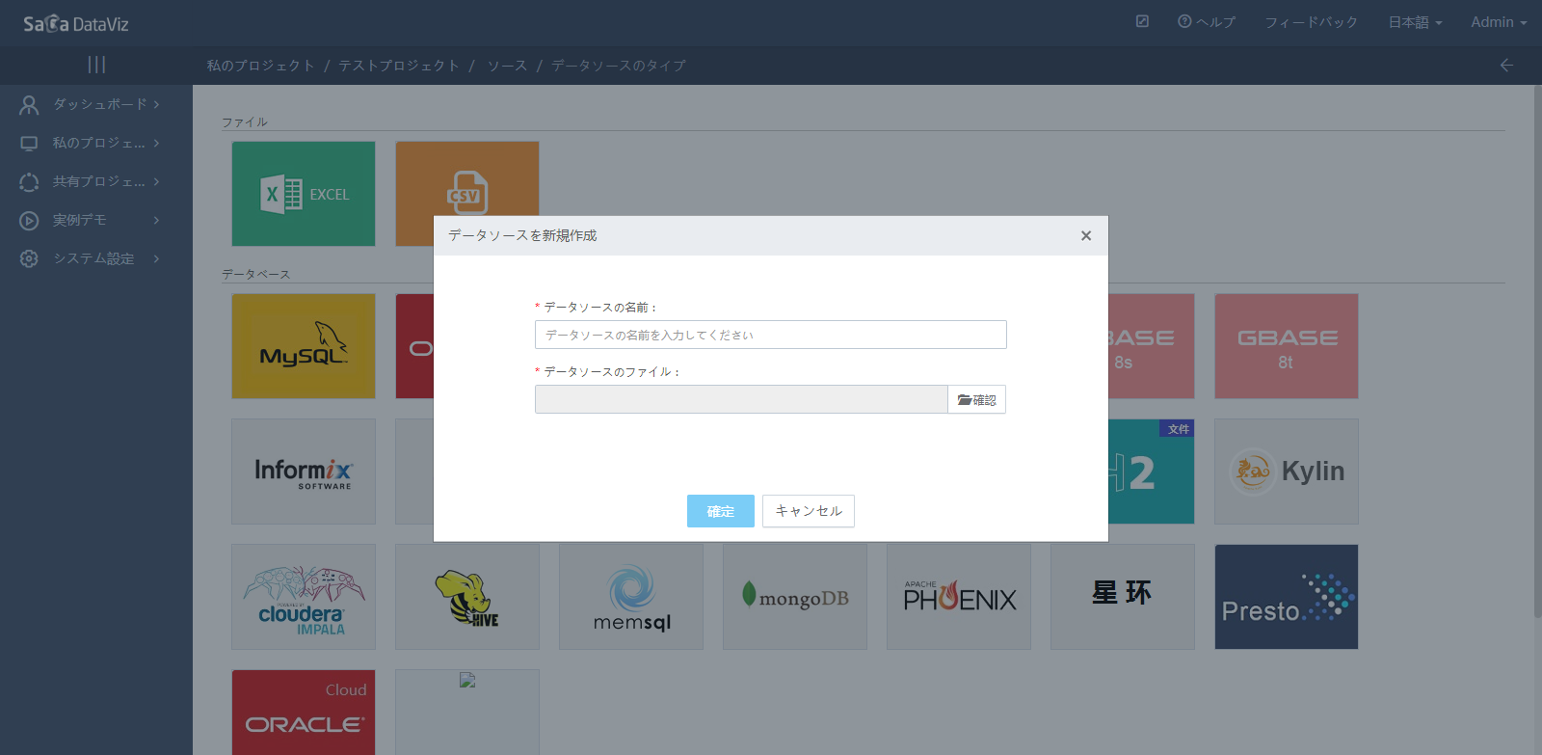The width and height of the screenshot is (1542, 755).
Task: Pick the GBASE 8t database tile
Action: pyautogui.click(x=1287, y=346)
